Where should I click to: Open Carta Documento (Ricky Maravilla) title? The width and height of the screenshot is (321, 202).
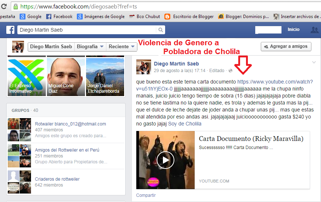coord(251,139)
